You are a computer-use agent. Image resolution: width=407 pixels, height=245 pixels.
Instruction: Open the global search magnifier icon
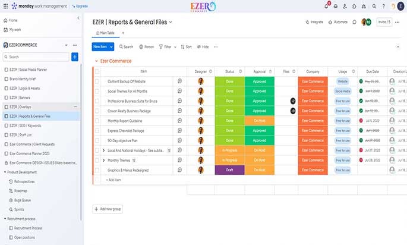click(x=374, y=6)
